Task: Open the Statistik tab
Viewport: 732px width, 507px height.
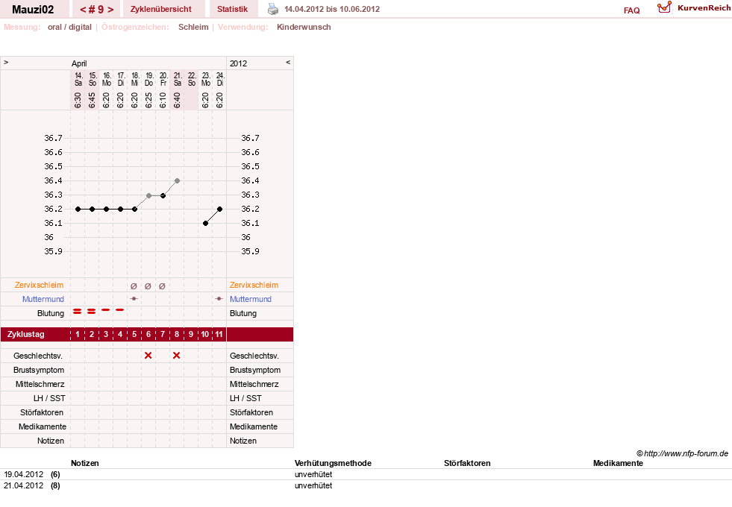Action: point(232,9)
